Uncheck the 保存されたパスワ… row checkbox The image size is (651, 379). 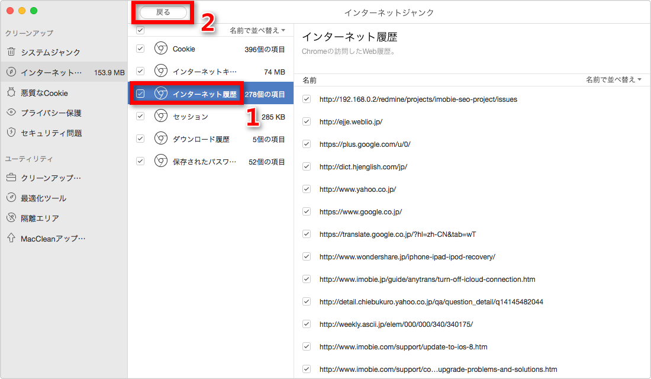[x=140, y=161]
